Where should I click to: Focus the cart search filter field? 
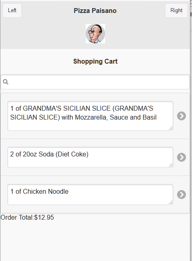[95, 82]
